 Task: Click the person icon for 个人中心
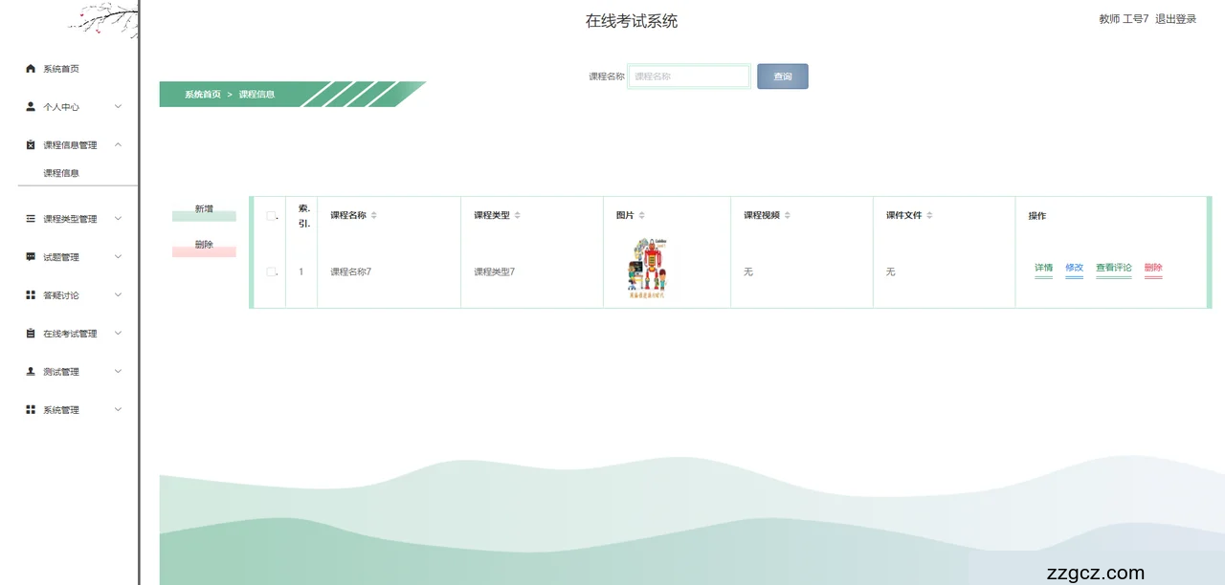point(31,107)
